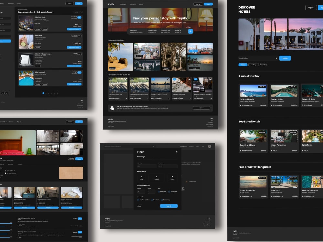This screenshot has width=323, height=242.
Task: Click the Guests number field in Filter
Action: click(x=141, y=192)
